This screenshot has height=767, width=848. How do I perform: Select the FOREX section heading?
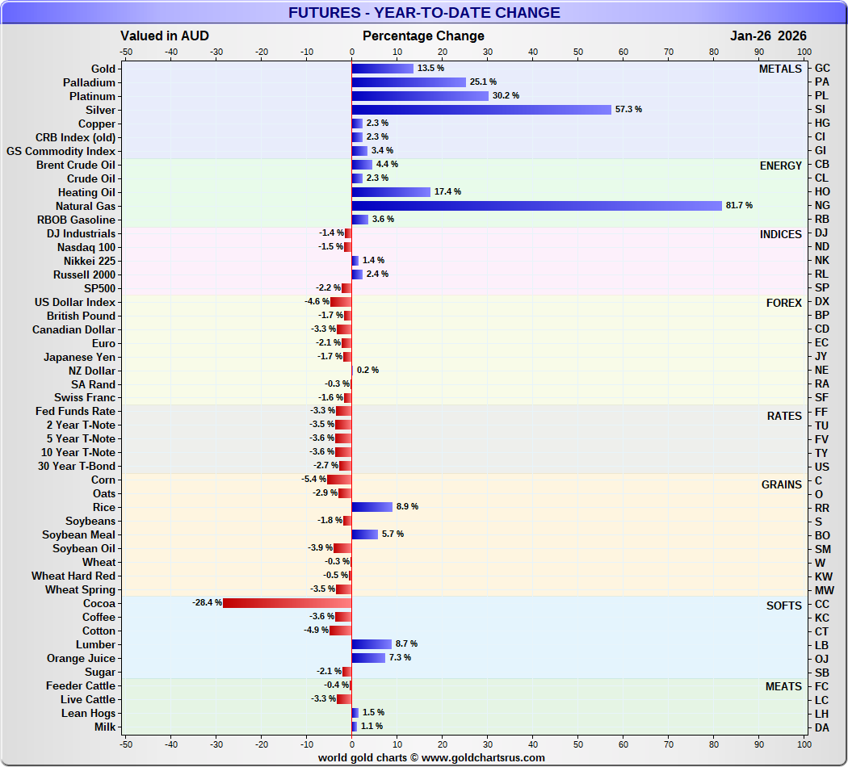tap(783, 303)
